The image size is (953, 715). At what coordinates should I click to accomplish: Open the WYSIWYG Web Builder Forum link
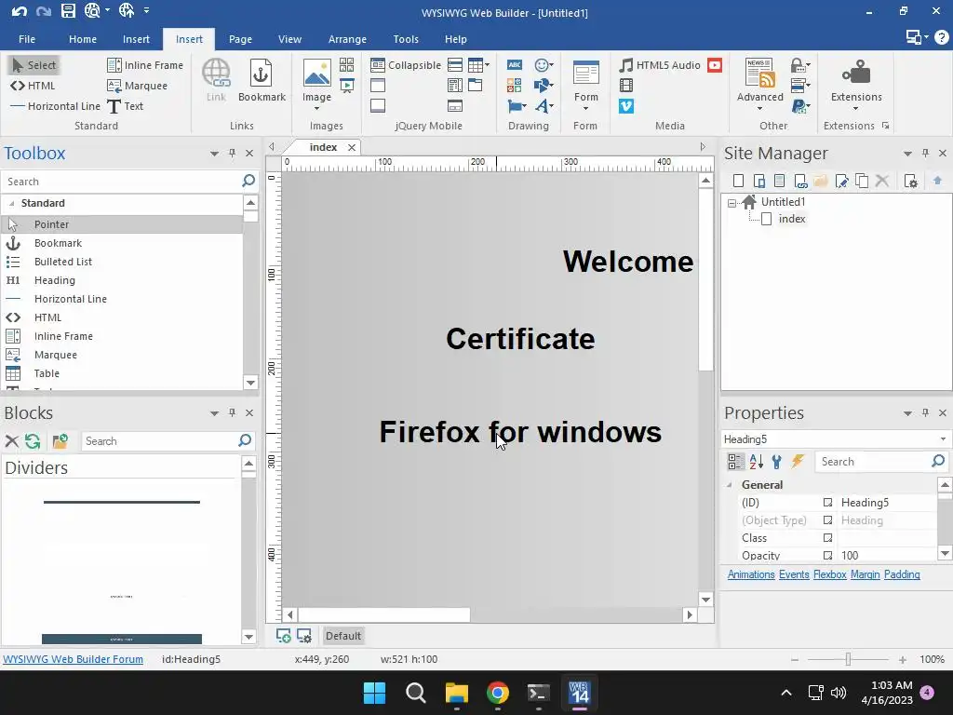pyautogui.click(x=73, y=659)
